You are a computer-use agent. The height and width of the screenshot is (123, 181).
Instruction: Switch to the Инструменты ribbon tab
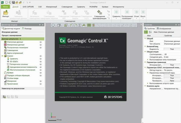(119, 7)
